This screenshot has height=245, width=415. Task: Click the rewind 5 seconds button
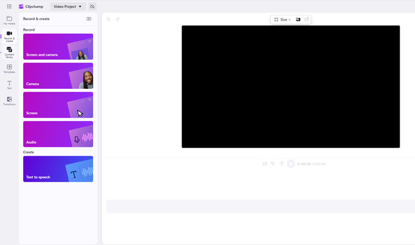[x=273, y=164]
